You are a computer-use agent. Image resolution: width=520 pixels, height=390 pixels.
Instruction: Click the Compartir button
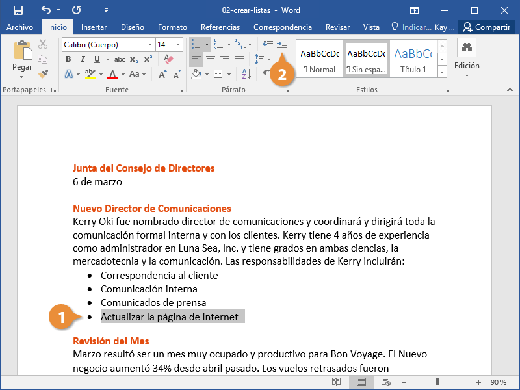pos(487,27)
